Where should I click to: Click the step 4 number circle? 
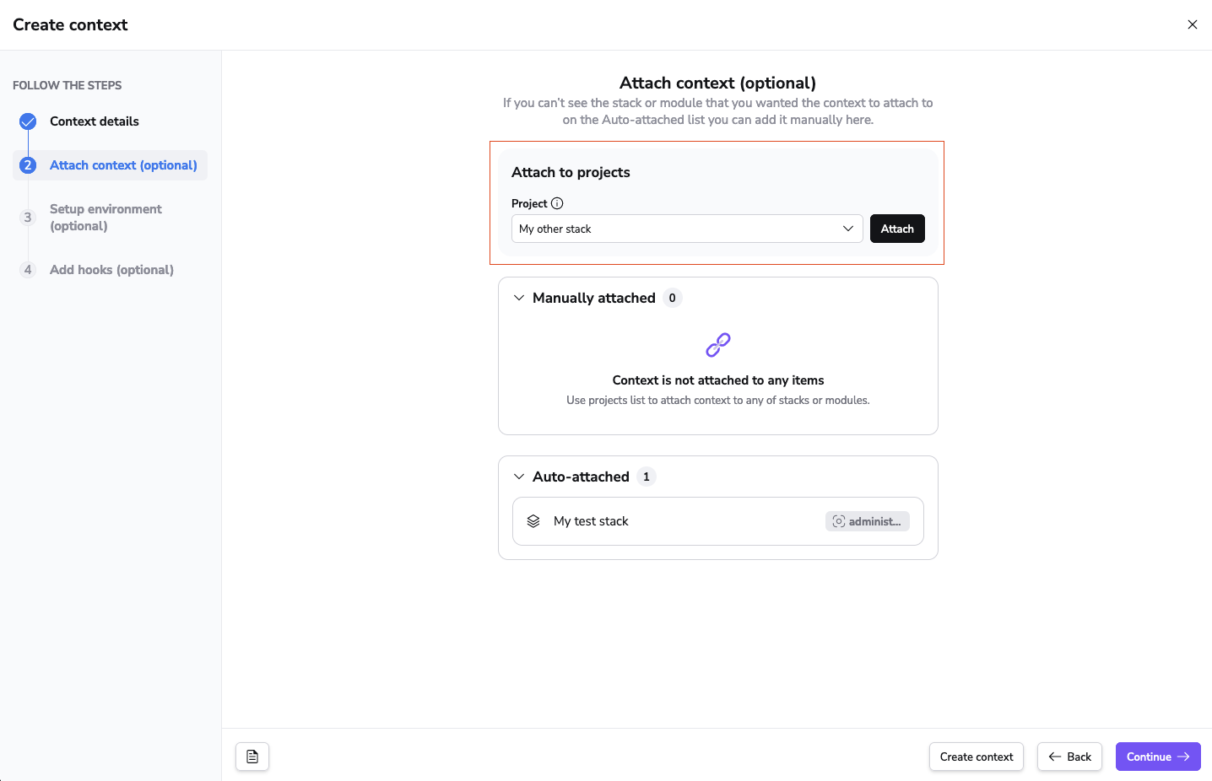pyautogui.click(x=28, y=270)
